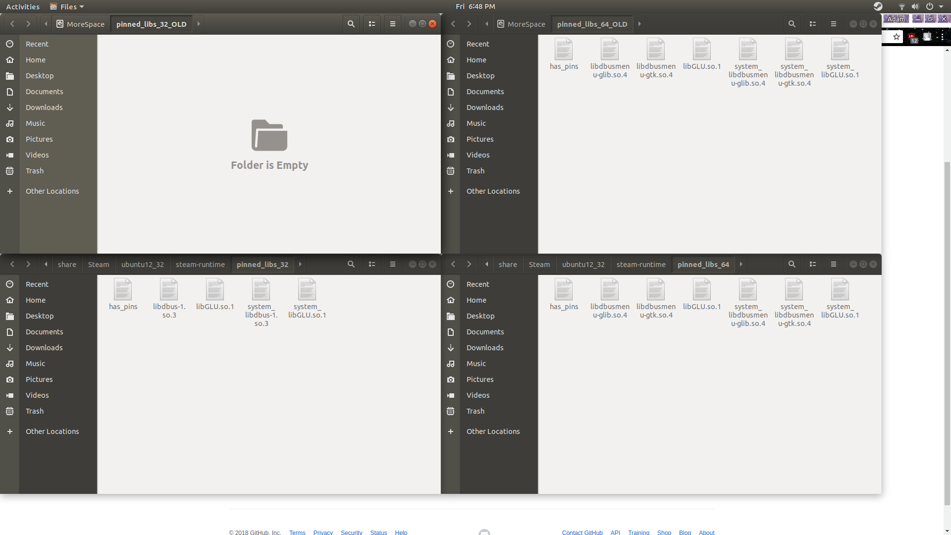Open hamburger menu in pinned_libs_64_OLD window
The width and height of the screenshot is (951, 535).
(834, 24)
